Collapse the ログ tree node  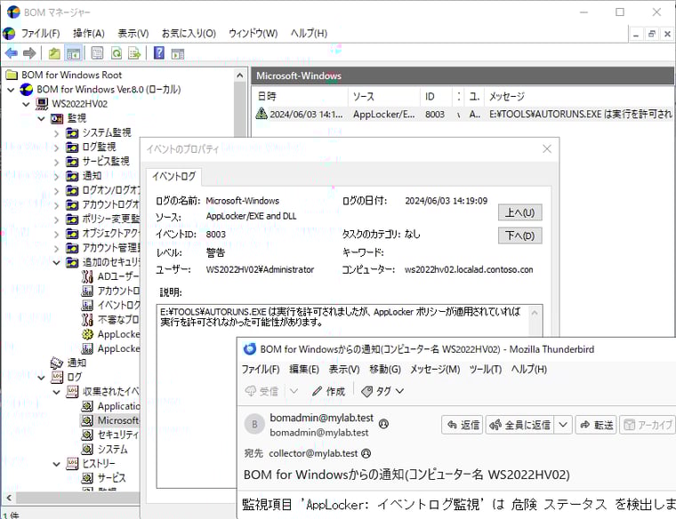42,378
